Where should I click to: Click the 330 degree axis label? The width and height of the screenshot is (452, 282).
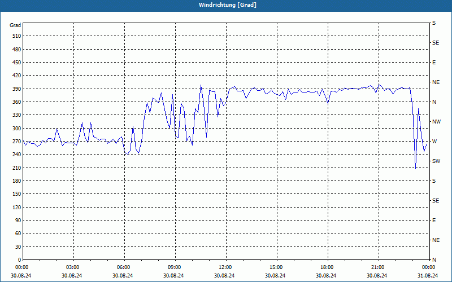[x=17, y=115]
